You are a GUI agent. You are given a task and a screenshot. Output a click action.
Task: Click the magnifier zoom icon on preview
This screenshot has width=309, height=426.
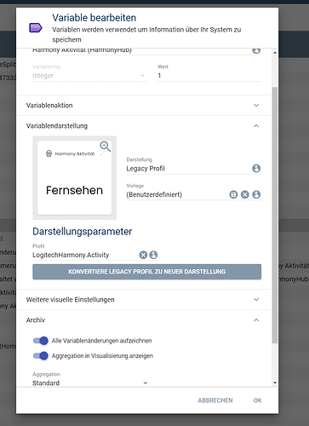click(x=105, y=147)
